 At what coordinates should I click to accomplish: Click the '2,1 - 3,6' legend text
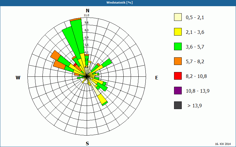click(x=195, y=32)
